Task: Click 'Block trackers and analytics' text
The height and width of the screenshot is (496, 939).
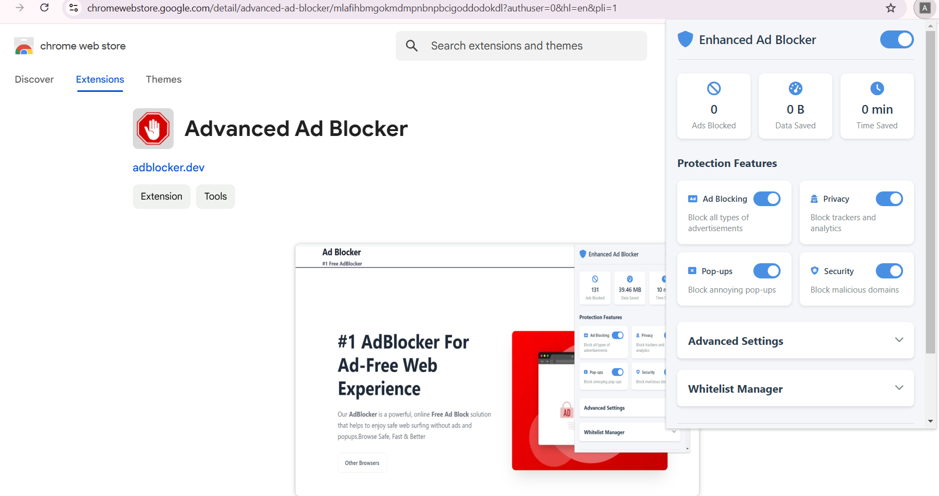Action: tap(843, 223)
